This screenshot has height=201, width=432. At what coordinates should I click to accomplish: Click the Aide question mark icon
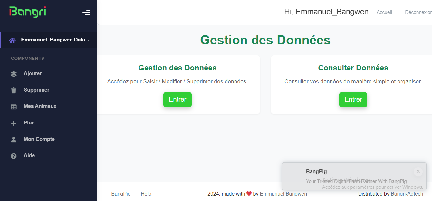tap(14, 156)
